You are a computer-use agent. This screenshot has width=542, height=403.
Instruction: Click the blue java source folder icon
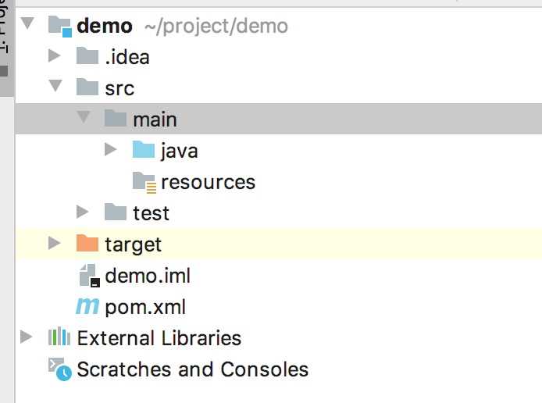144,149
